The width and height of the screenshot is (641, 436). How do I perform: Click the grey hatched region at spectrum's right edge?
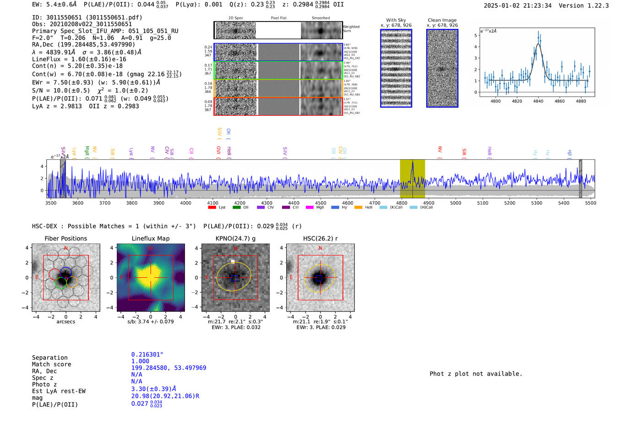click(x=581, y=178)
